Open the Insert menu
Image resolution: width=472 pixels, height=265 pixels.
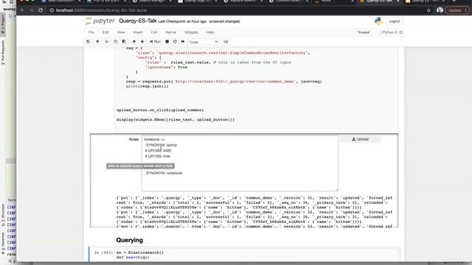click(x=138, y=32)
